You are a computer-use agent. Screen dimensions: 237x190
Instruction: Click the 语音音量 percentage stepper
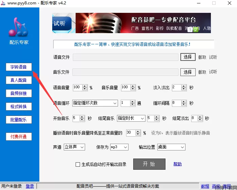(x=85, y=88)
